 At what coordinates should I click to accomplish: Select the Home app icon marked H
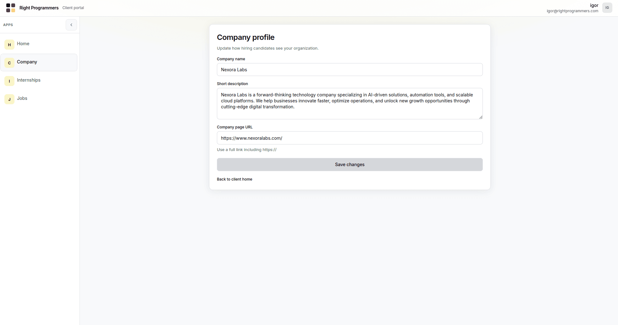[x=9, y=45]
